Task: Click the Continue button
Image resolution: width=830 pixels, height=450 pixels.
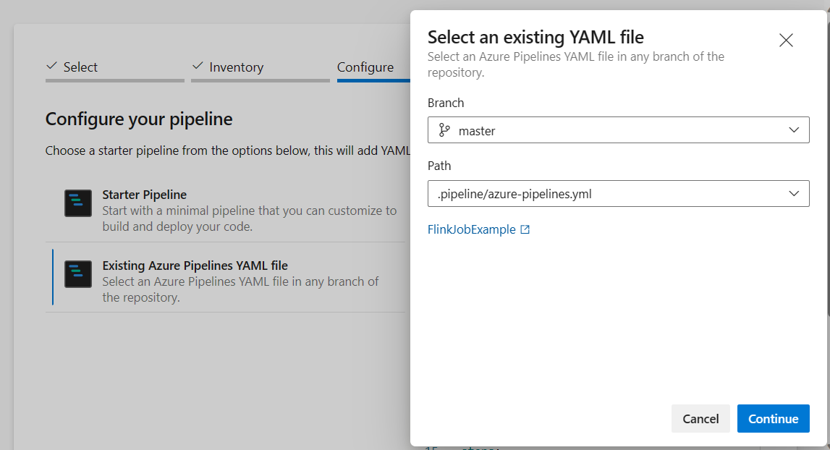Action: pyautogui.click(x=773, y=419)
